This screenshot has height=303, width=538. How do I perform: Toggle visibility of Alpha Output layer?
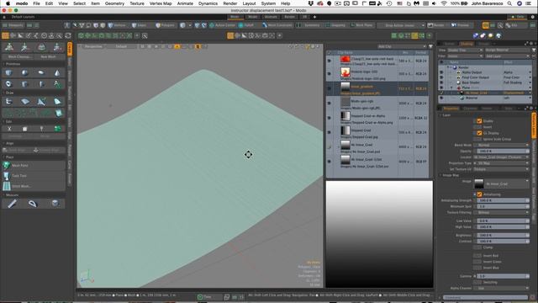441,72
